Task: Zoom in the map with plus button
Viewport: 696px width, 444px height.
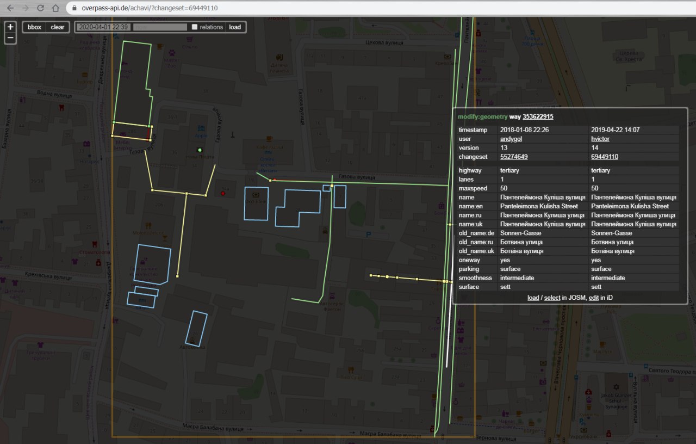Action: tap(10, 27)
